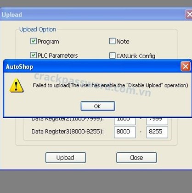Click the partially hidden Data Register2 label
Image resolution: width=192 pixels, height=193 pixels.
tap(68, 119)
